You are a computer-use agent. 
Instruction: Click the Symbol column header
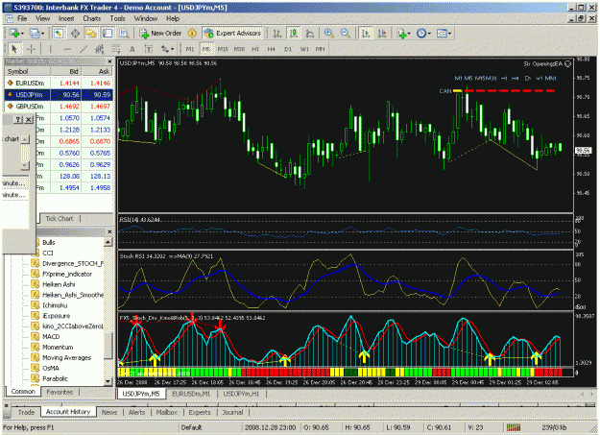coord(28,71)
